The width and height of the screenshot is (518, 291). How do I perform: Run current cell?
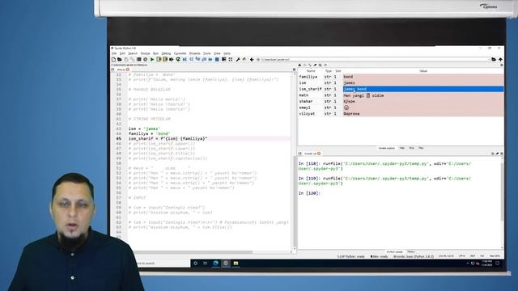pyautogui.click(x=159, y=59)
